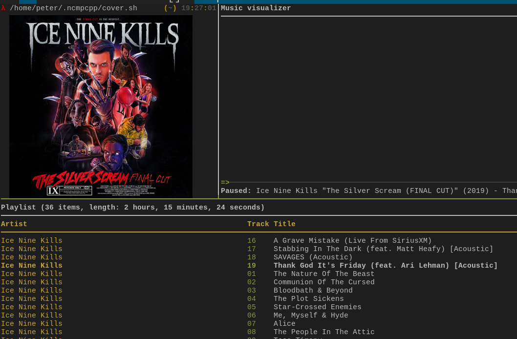Click the IX band logo on the album cover
Screen dimensions: 517x339
[x=53, y=190]
